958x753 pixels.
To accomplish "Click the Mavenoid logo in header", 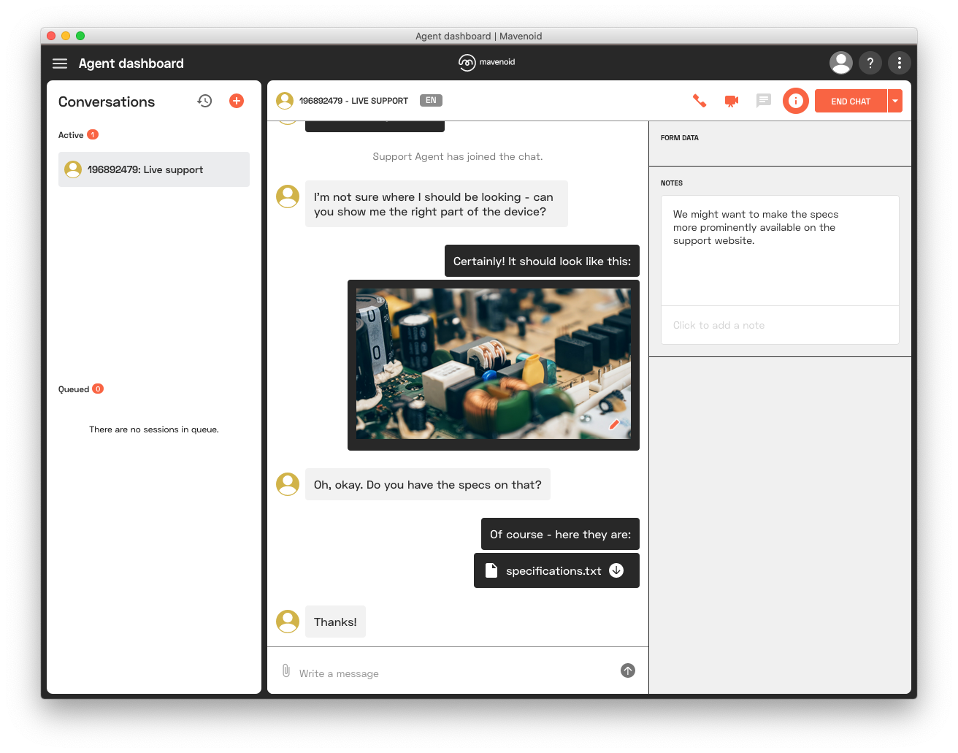I will tap(486, 63).
